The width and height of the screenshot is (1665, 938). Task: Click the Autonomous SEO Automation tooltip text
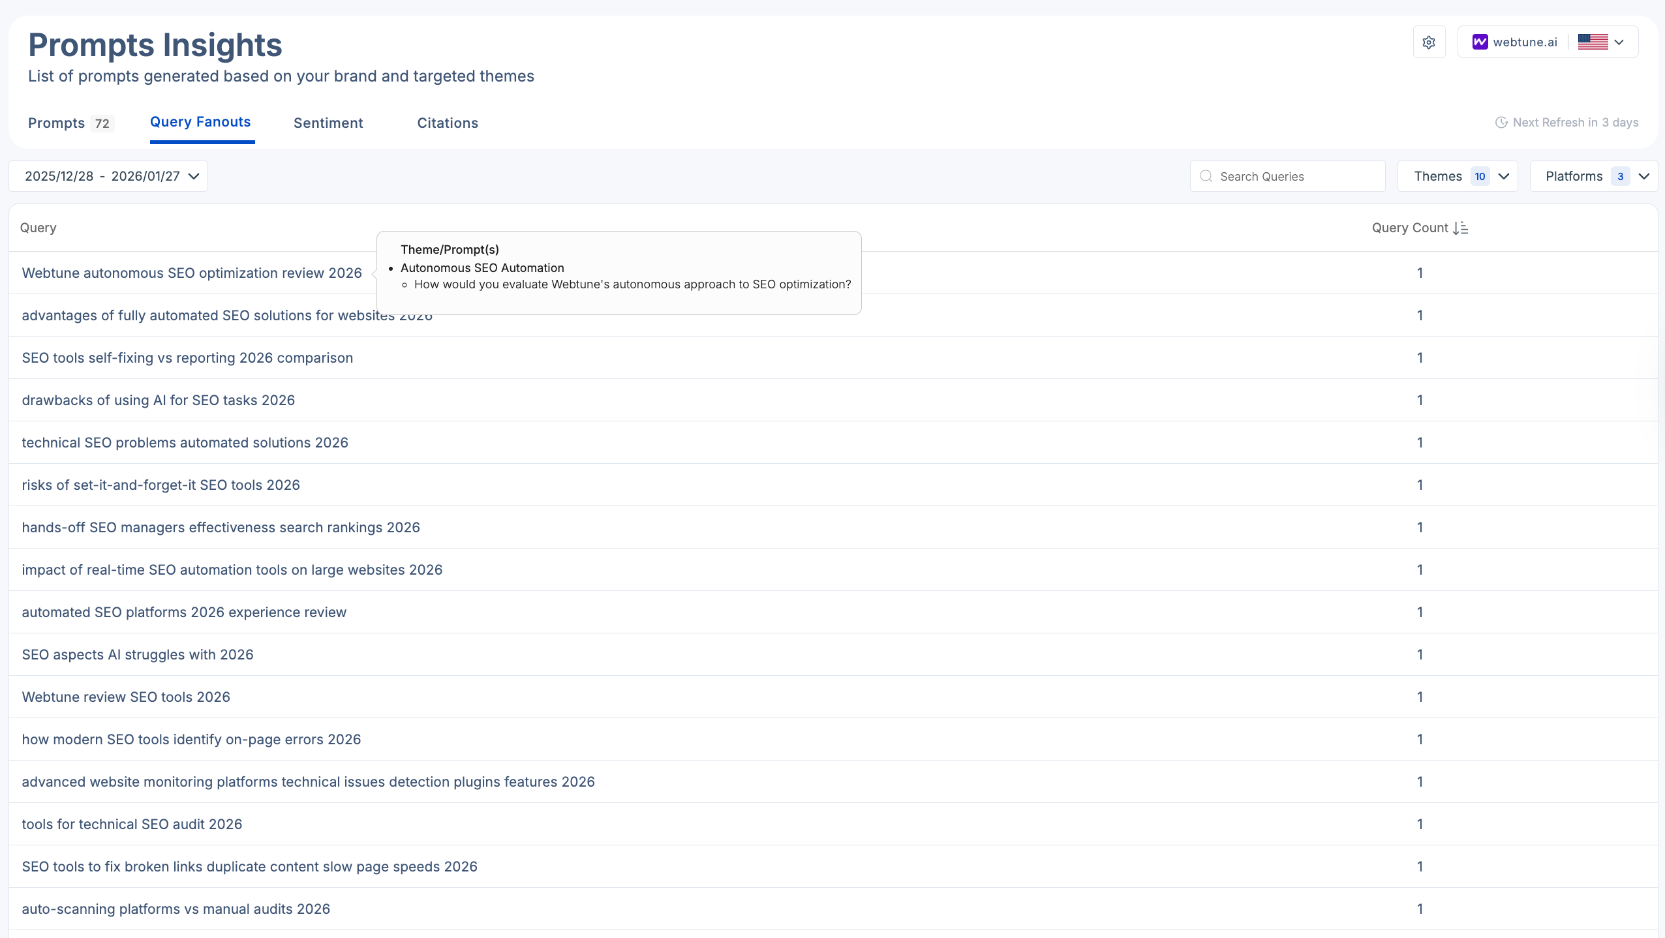click(x=483, y=267)
